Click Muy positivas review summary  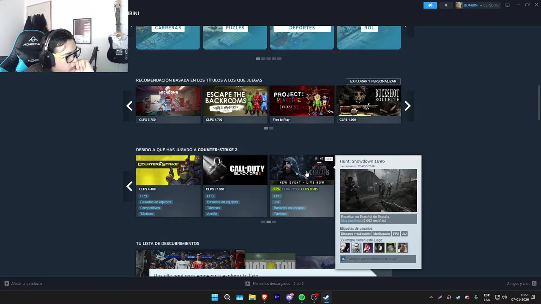point(351,221)
